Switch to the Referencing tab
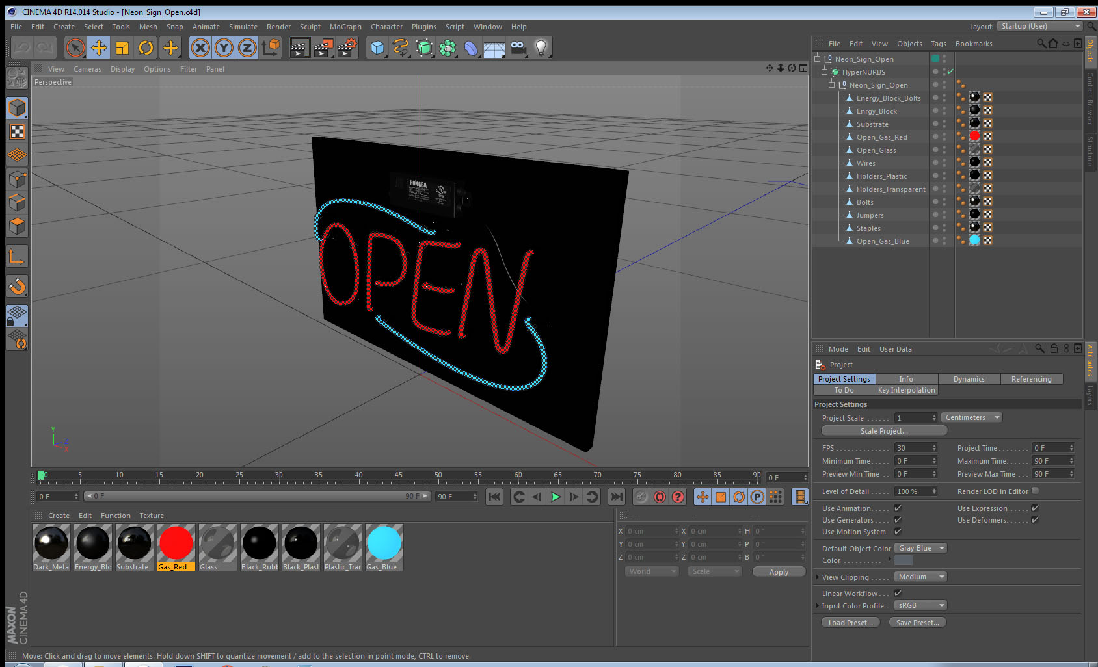Viewport: 1098px width, 667px height. point(1031,379)
